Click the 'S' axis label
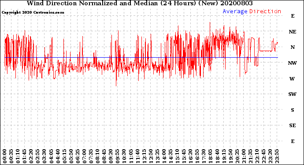The height and width of the screenshot is (165, 304). 293,110
